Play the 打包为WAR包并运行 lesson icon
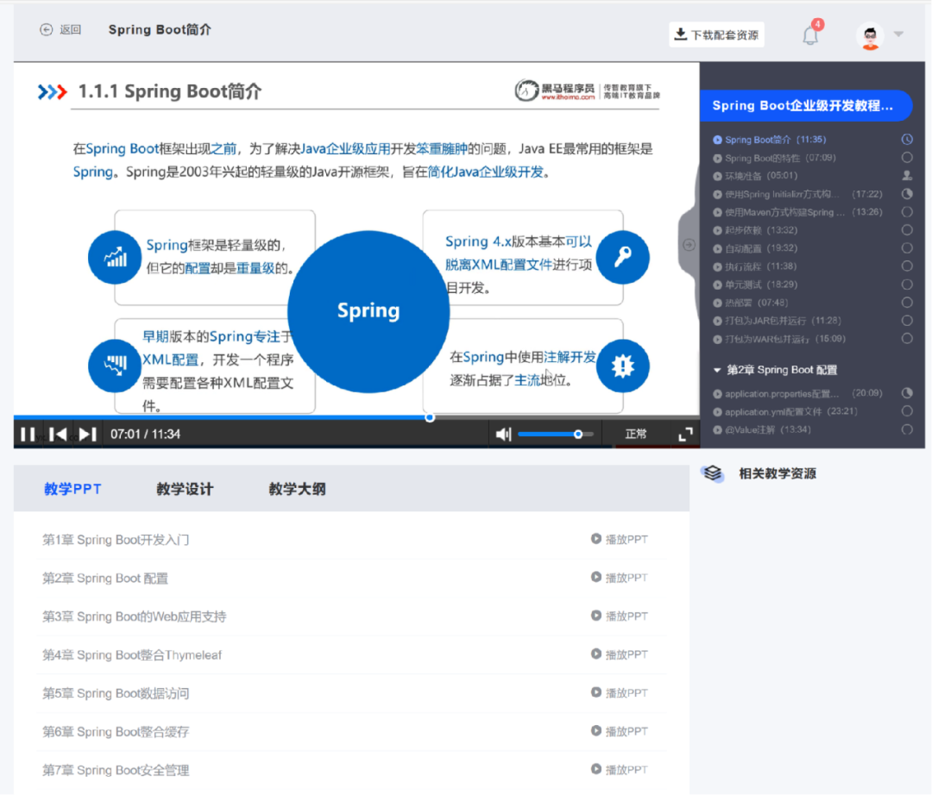Image resolution: width=932 pixels, height=795 pixels. click(x=717, y=340)
